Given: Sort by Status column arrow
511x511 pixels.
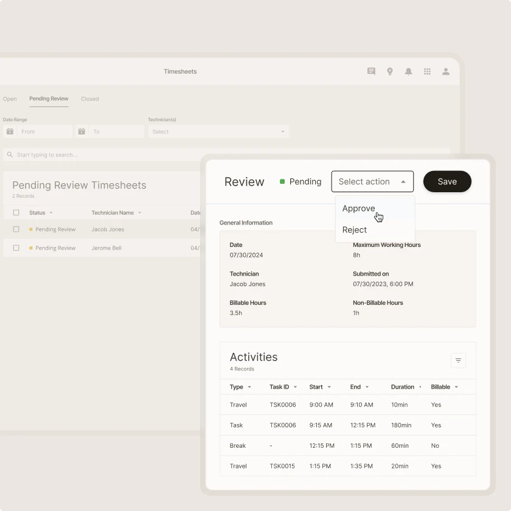Looking at the screenshot, I should pyautogui.click(x=51, y=213).
